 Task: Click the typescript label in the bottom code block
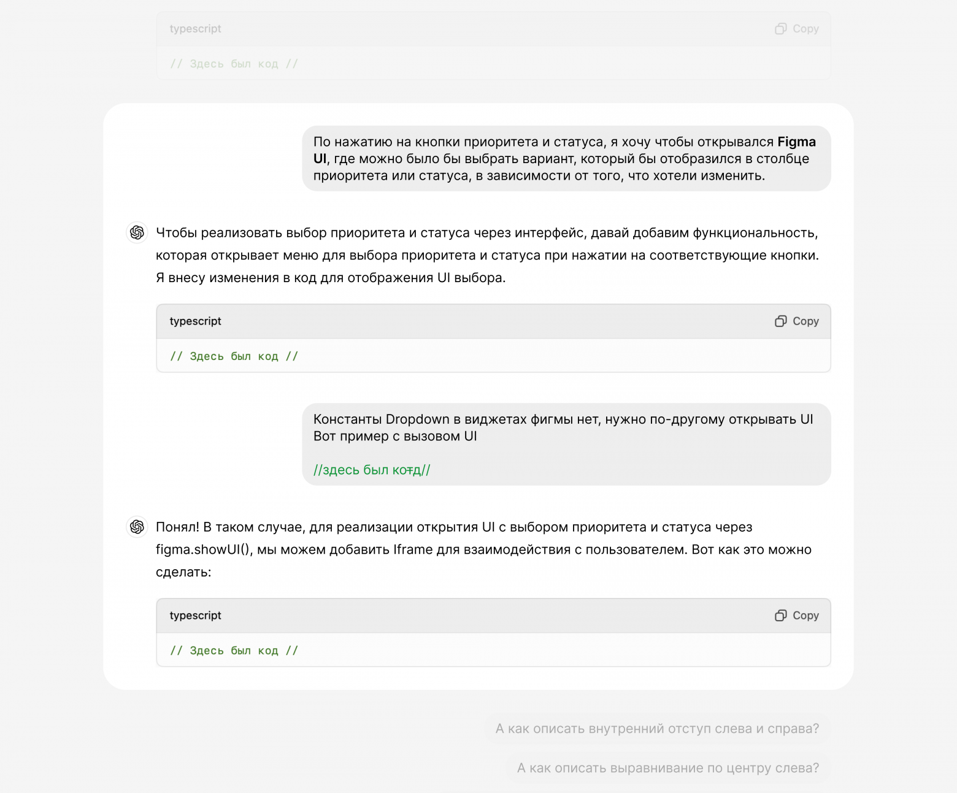(x=195, y=616)
